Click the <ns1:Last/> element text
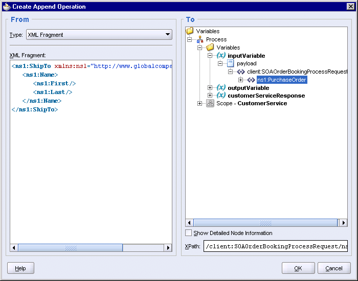The height and width of the screenshot is (281, 358). tap(53, 92)
